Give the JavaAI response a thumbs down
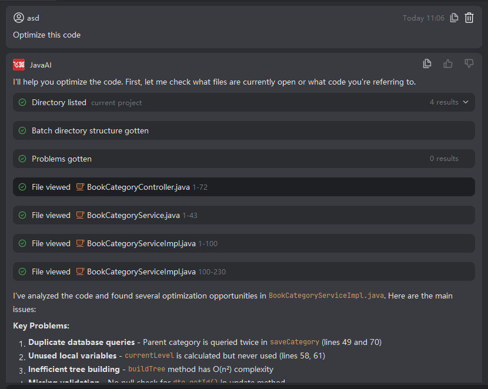This screenshot has height=389, width=488. (x=469, y=63)
